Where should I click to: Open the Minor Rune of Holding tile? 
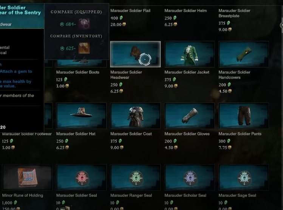pyautogui.click(x=27, y=177)
